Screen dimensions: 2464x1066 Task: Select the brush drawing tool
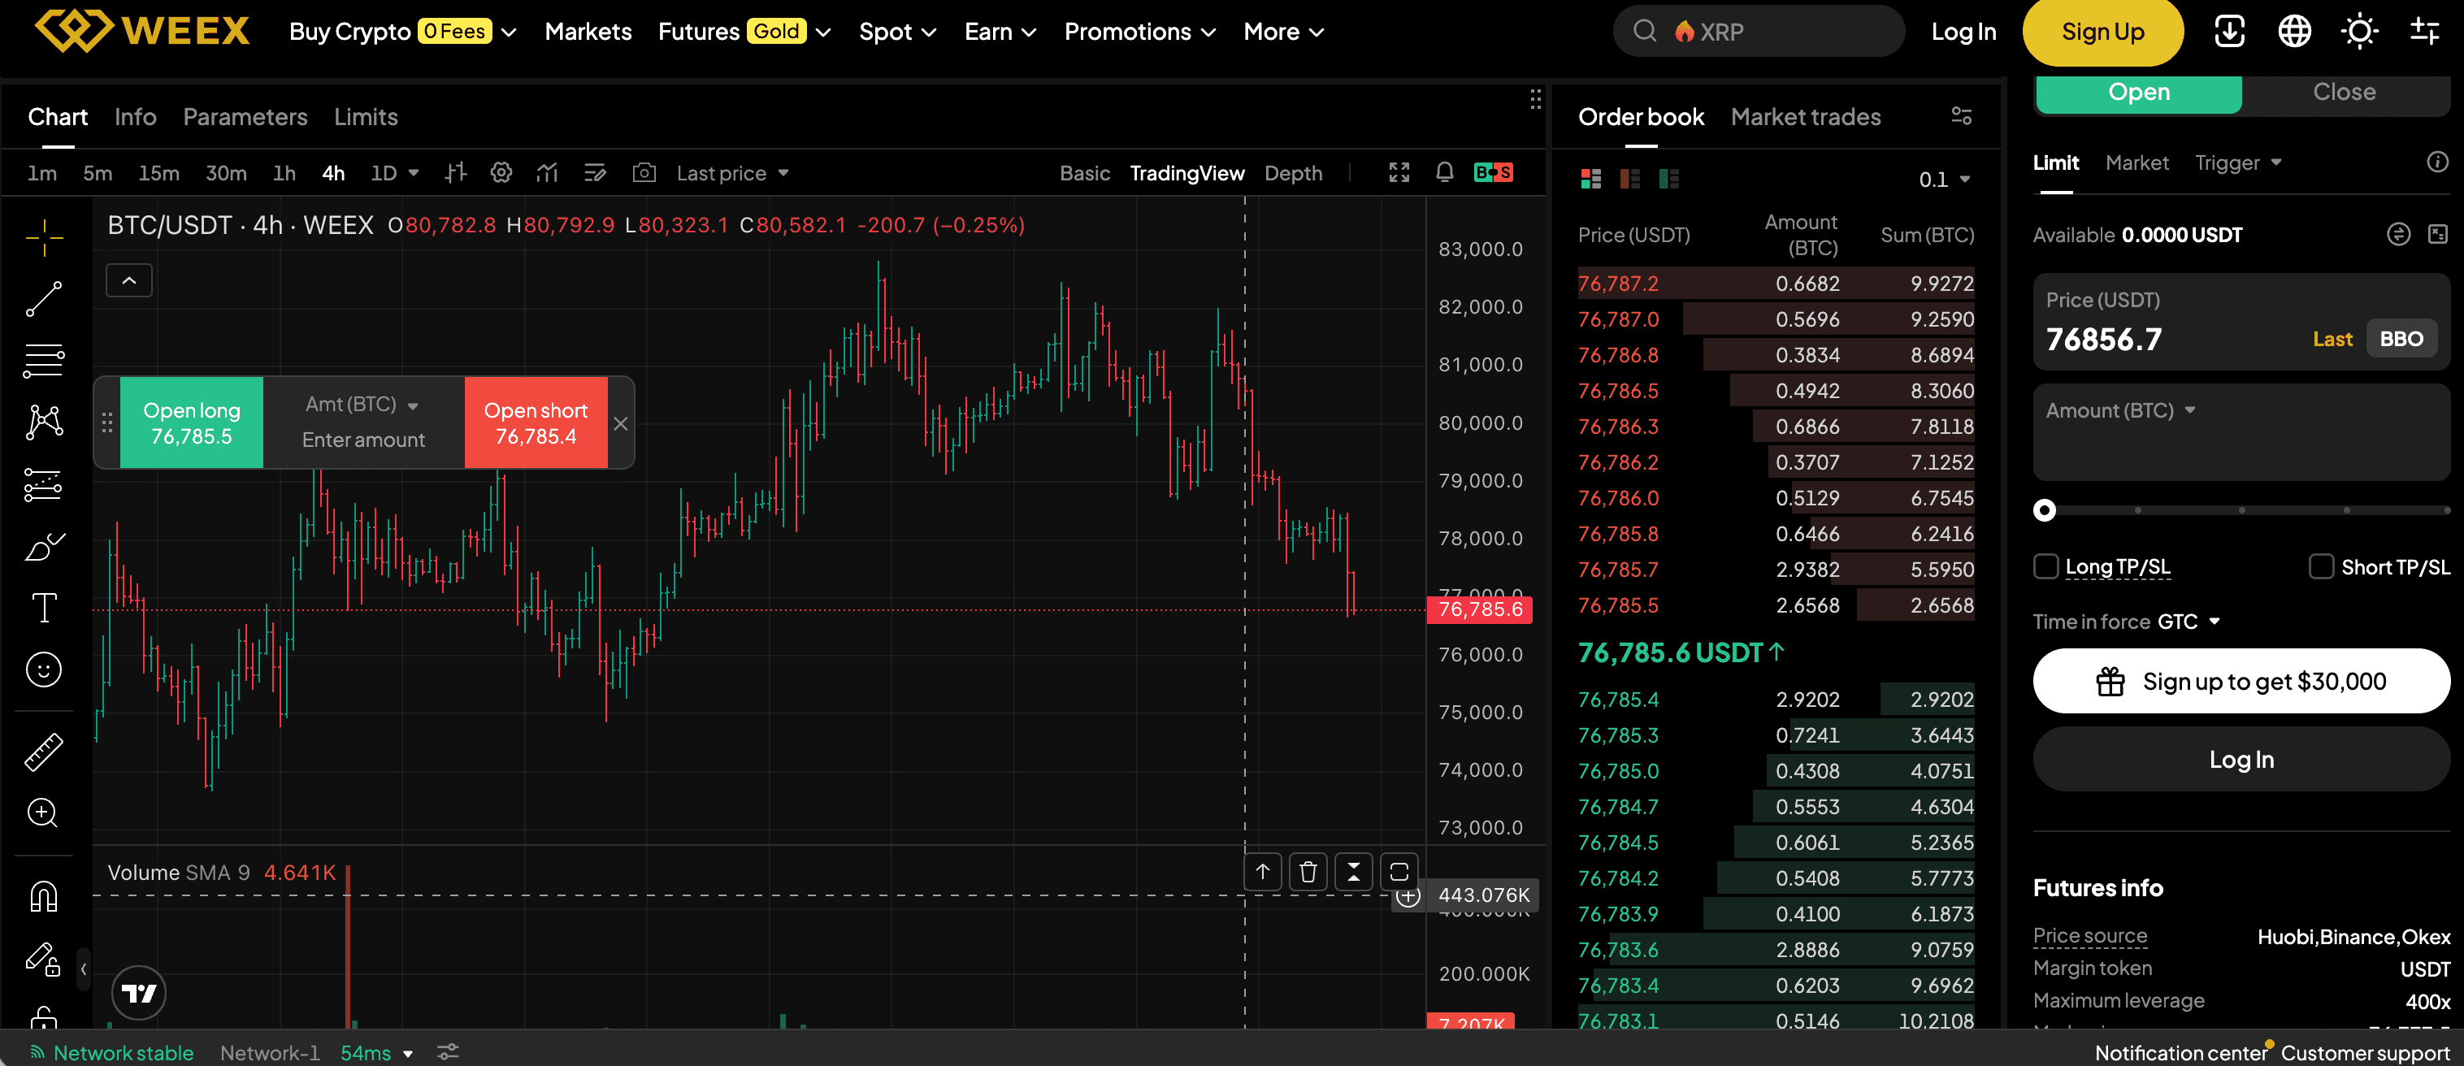point(44,547)
